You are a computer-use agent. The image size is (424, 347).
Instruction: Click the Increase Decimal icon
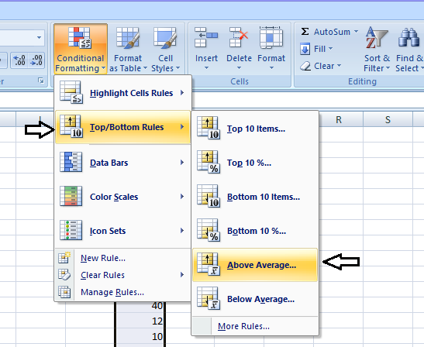click(x=19, y=60)
